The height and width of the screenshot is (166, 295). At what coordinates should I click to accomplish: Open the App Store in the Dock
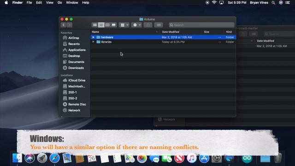(x=204, y=158)
